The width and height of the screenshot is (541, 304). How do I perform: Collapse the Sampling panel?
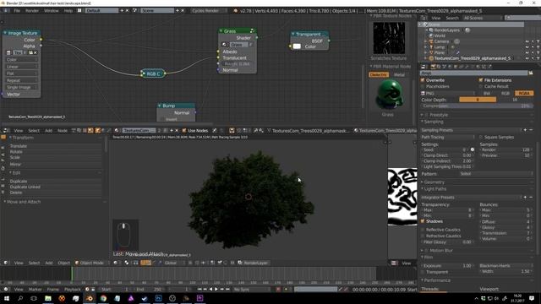click(434, 122)
